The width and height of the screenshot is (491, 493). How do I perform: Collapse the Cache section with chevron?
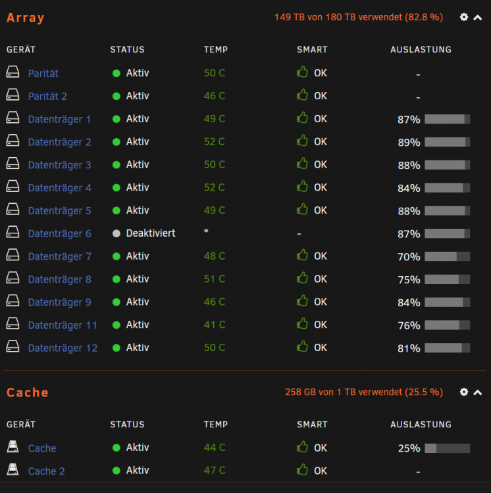(x=477, y=392)
